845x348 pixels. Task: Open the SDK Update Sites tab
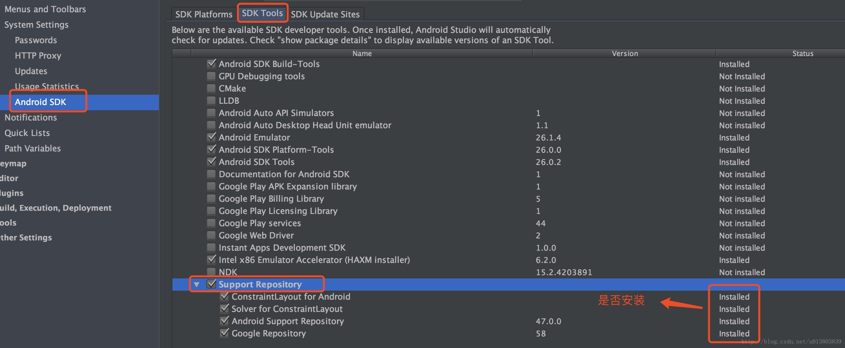(325, 14)
